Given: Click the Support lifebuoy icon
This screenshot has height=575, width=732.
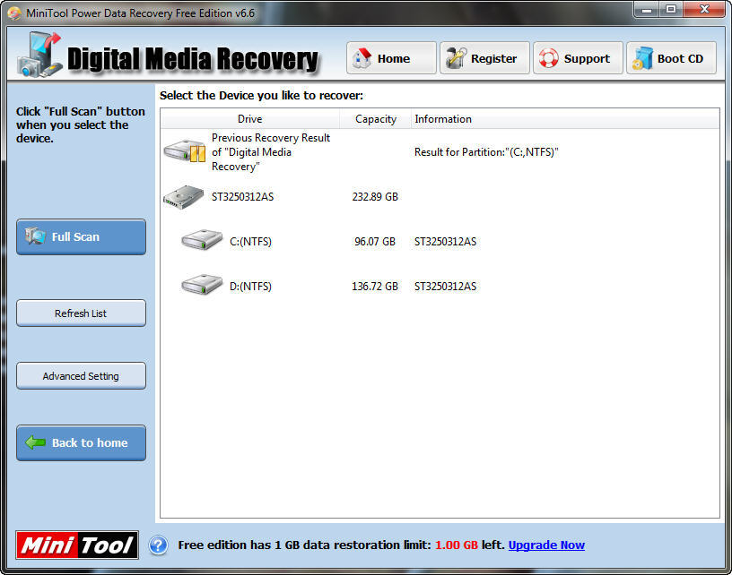Looking at the screenshot, I should pyautogui.click(x=548, y=59).
